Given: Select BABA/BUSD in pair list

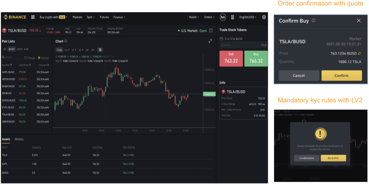Looking at the screenshot, I should [26, 86].
